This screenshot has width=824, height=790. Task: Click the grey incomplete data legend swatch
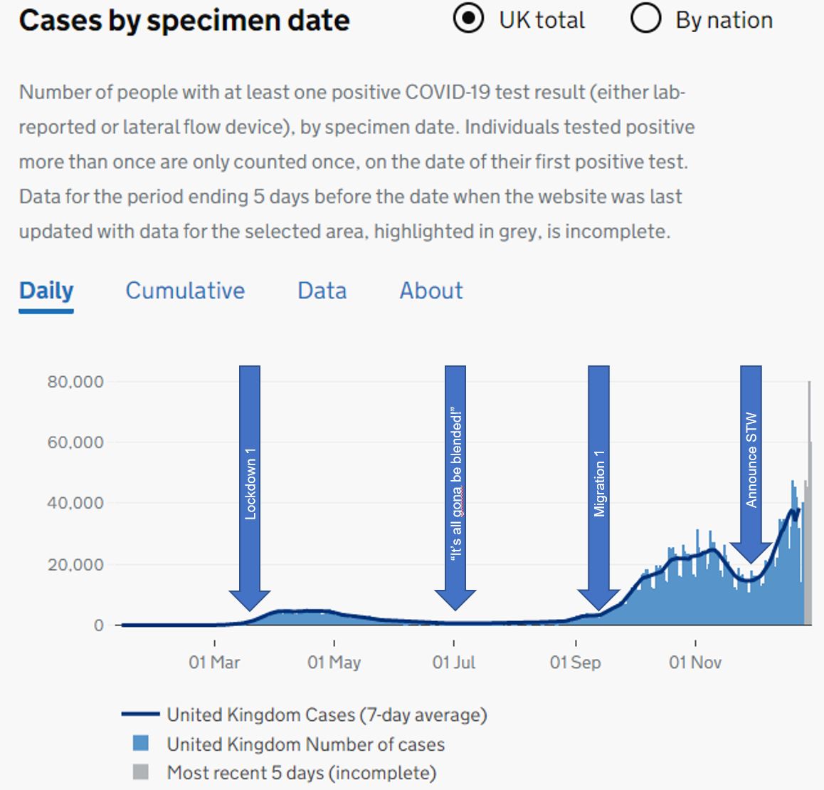[141, 772]
